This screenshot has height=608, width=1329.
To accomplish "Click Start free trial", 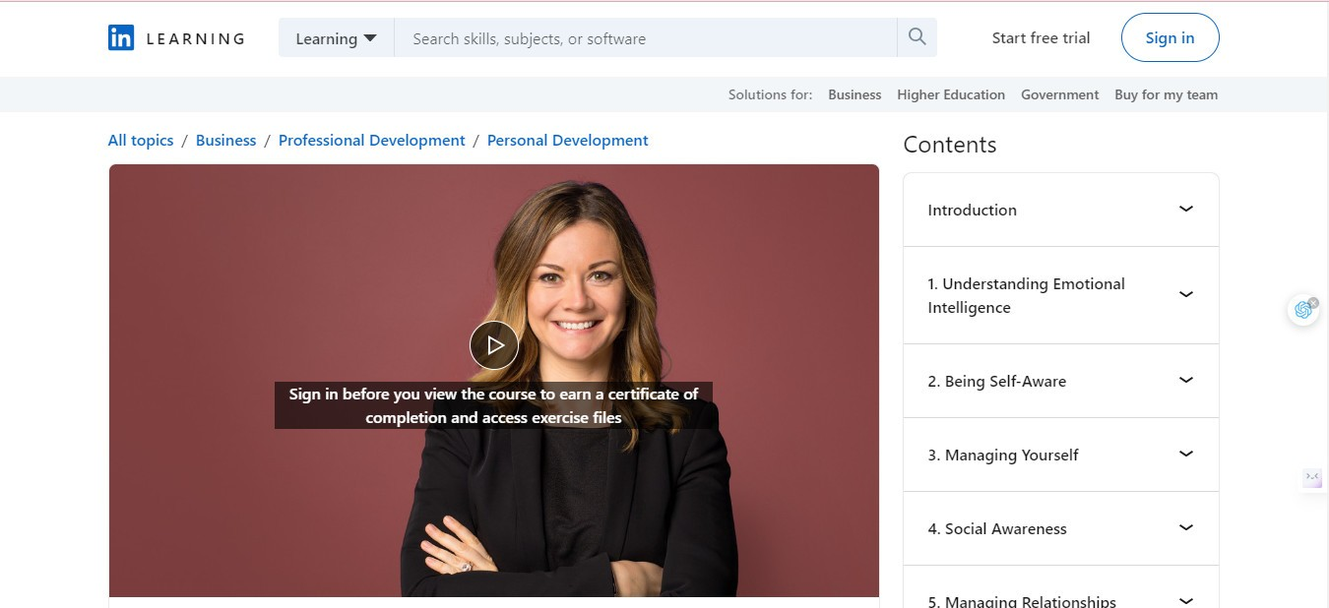I will click(x=1041, y=38).
